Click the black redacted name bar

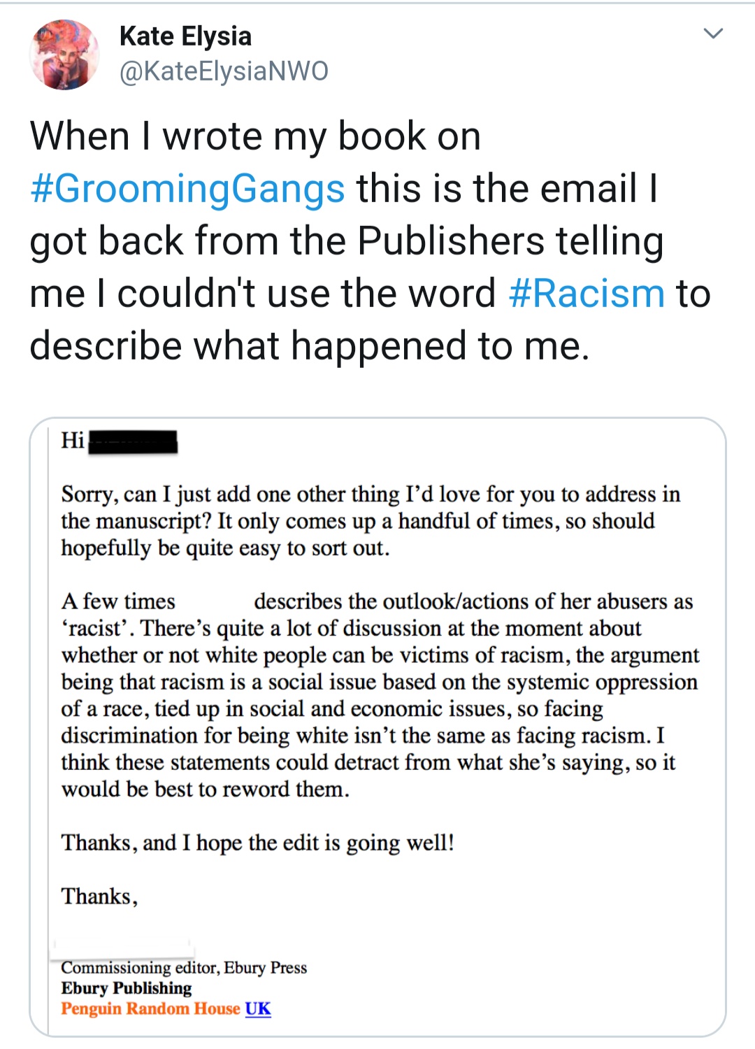[133, 442]
